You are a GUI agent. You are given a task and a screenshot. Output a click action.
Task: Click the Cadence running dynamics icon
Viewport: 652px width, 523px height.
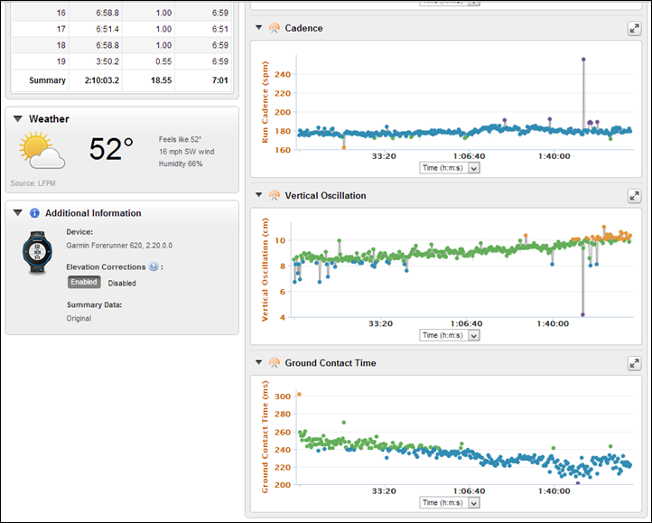pos(274,28)
